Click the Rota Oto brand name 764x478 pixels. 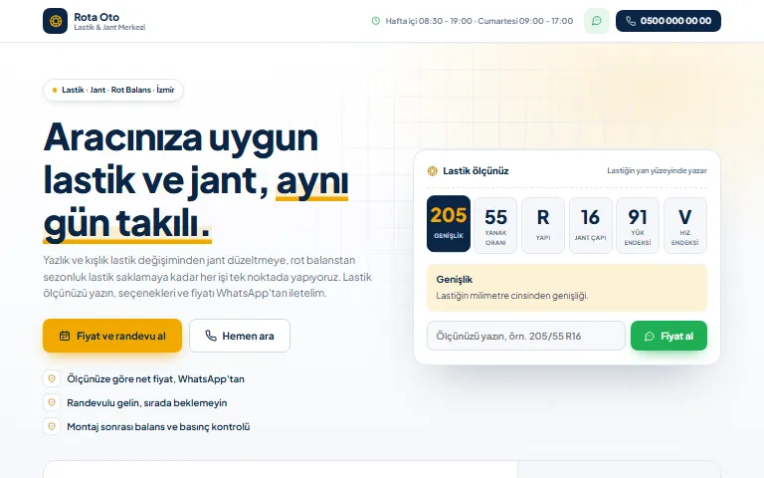point(96,17)
